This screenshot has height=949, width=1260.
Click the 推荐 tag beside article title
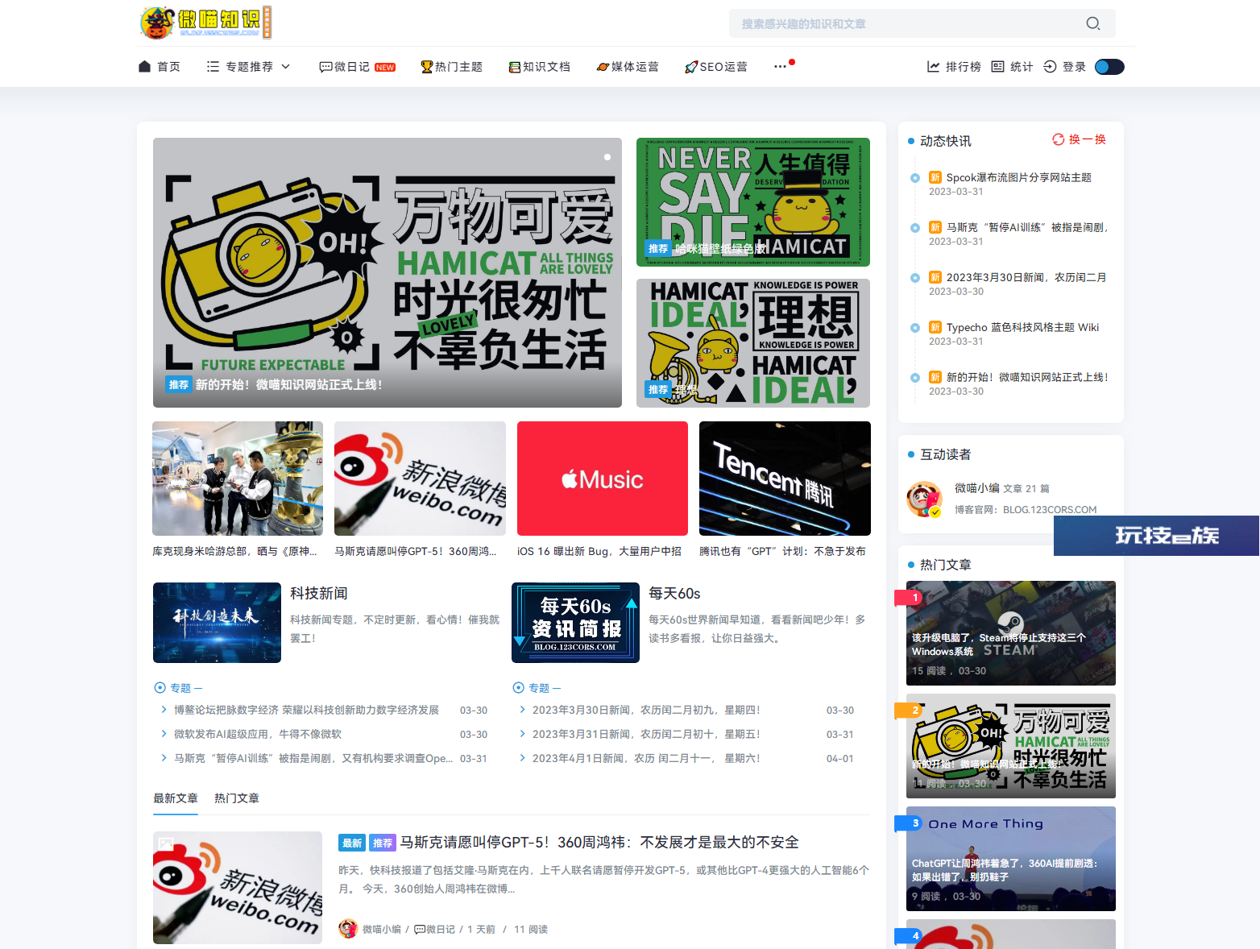tap(383, 843)
